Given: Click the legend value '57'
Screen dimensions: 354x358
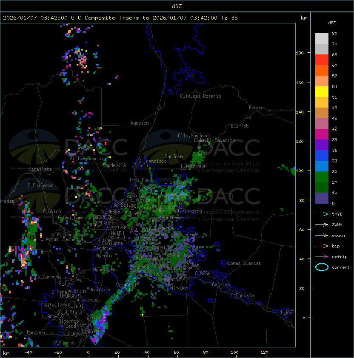Looking at the screenshot, I should [334, 76].
